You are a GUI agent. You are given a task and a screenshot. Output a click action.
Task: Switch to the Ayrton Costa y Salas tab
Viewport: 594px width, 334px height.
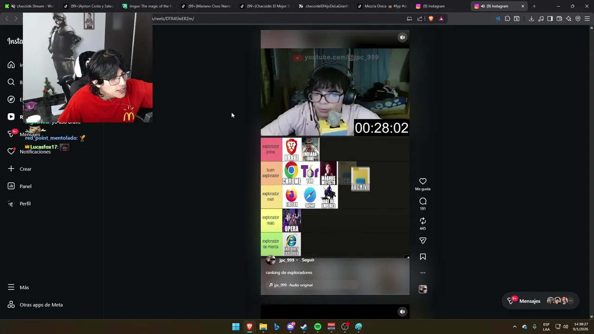tap(88, 6)
